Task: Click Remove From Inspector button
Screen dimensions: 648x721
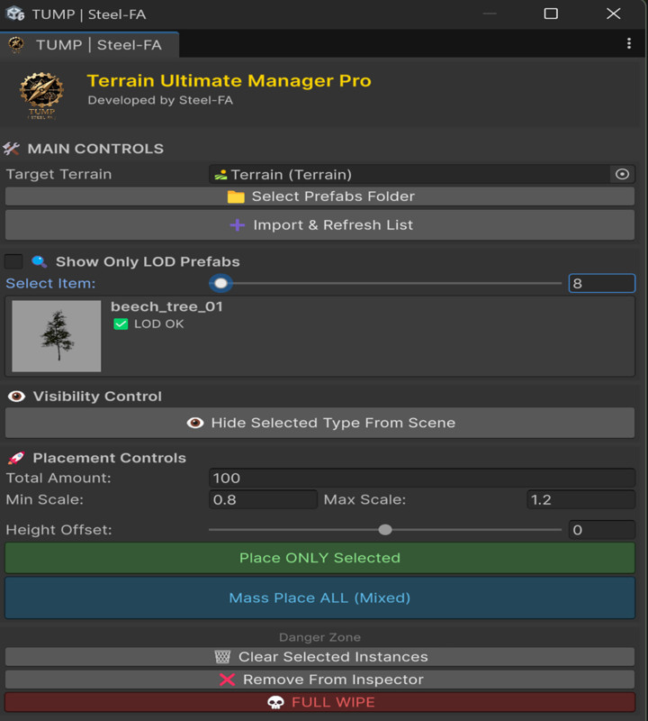Action: pos(320,680)
